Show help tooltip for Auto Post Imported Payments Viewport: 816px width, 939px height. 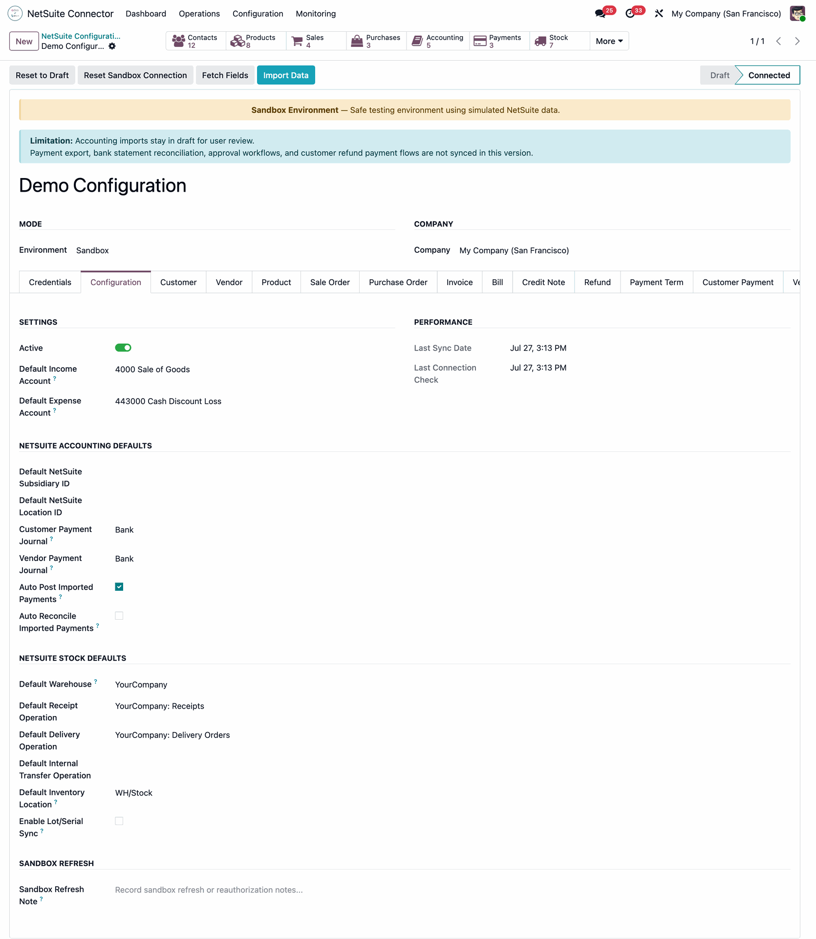point(61,597)
